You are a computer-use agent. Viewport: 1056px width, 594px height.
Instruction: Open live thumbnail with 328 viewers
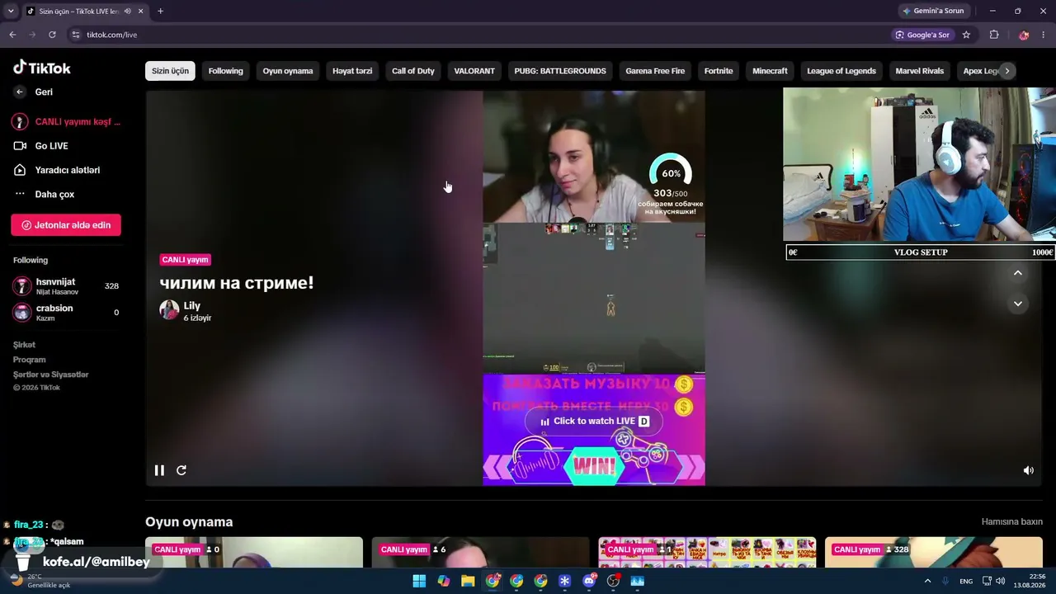(934, 553)
